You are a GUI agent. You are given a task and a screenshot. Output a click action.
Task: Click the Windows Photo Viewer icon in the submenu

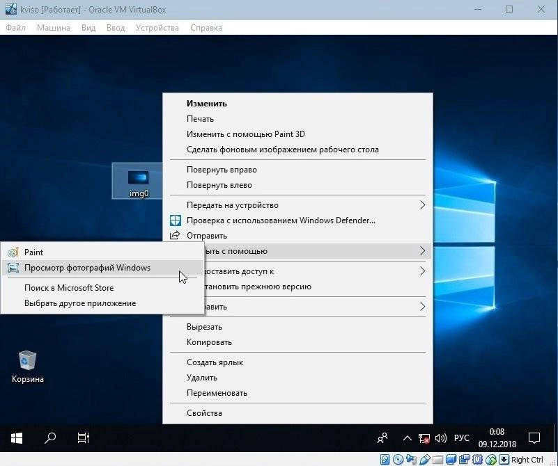pyautogui.click(x=13, y=268)
